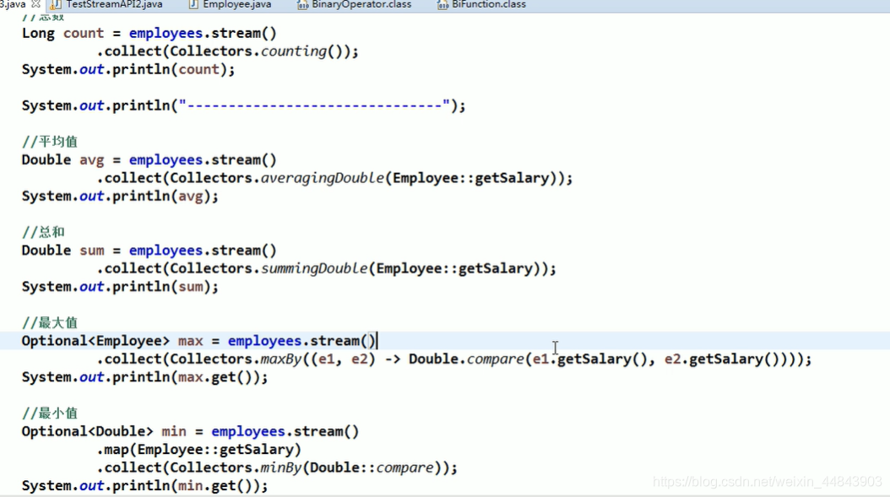890x497 pixels.
Task: Click the 'minBy' method name
Action: click(x=281, y=467)
